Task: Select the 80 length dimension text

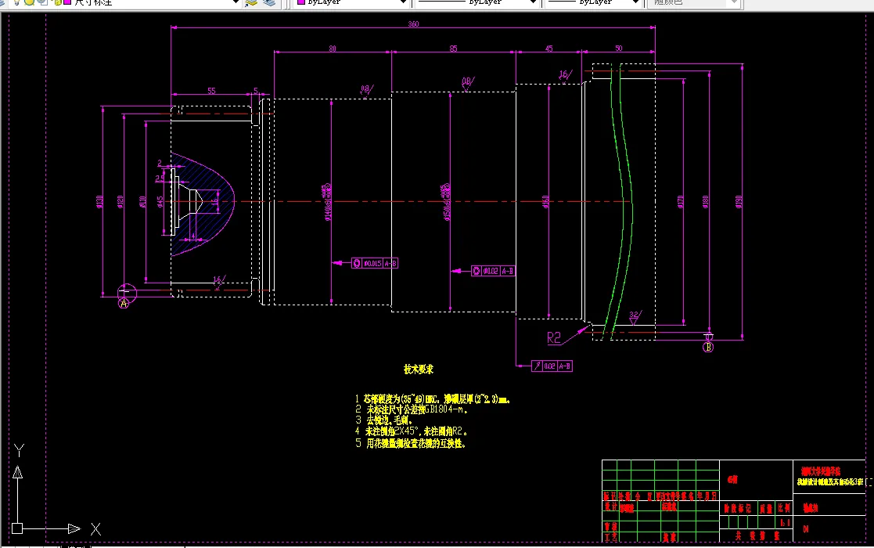Action: [x=333, y=49]
